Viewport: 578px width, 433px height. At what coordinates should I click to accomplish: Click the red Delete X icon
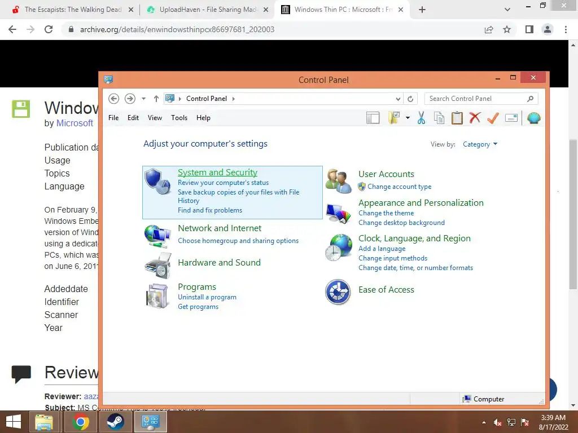click(475, 118)
